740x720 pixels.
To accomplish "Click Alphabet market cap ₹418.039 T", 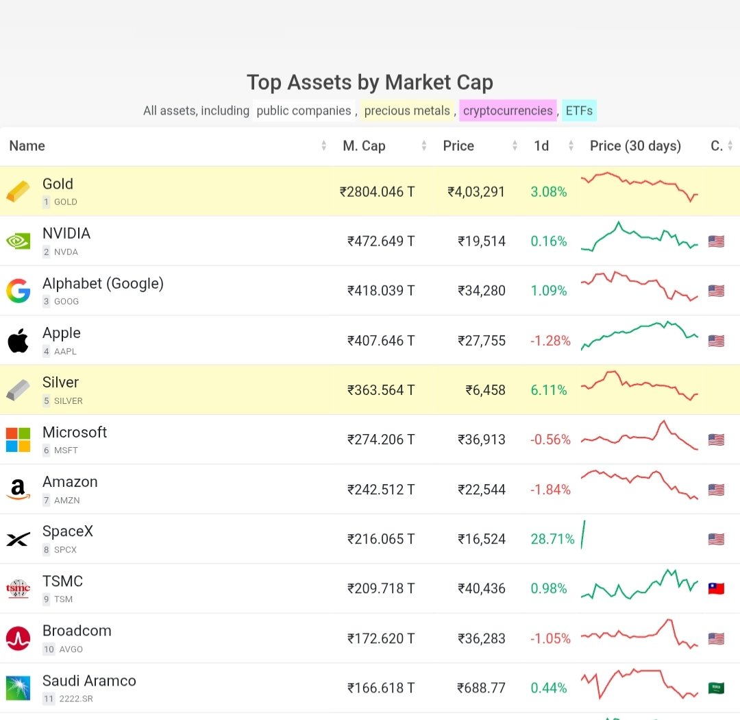I will (381, 291).
